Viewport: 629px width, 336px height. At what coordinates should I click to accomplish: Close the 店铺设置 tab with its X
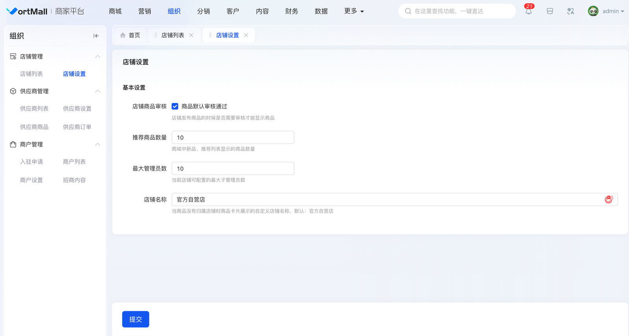click(246, 35)
